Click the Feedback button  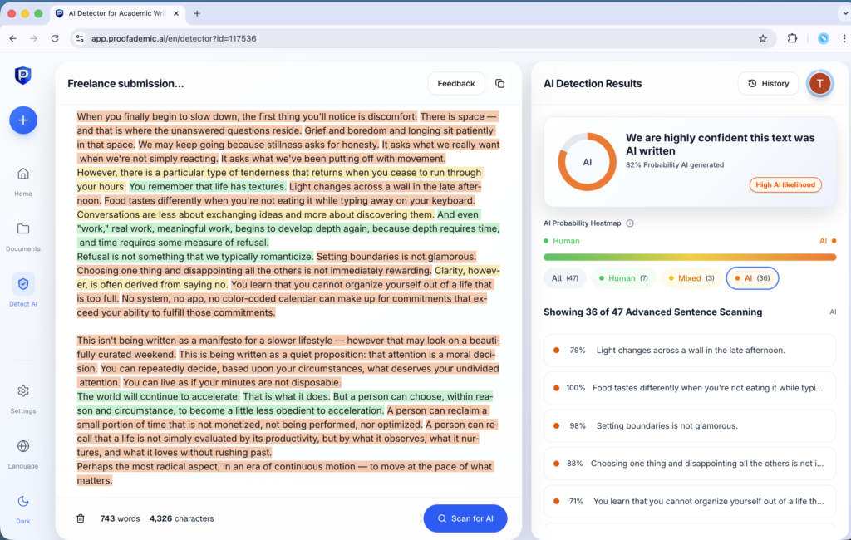point(456,84)
